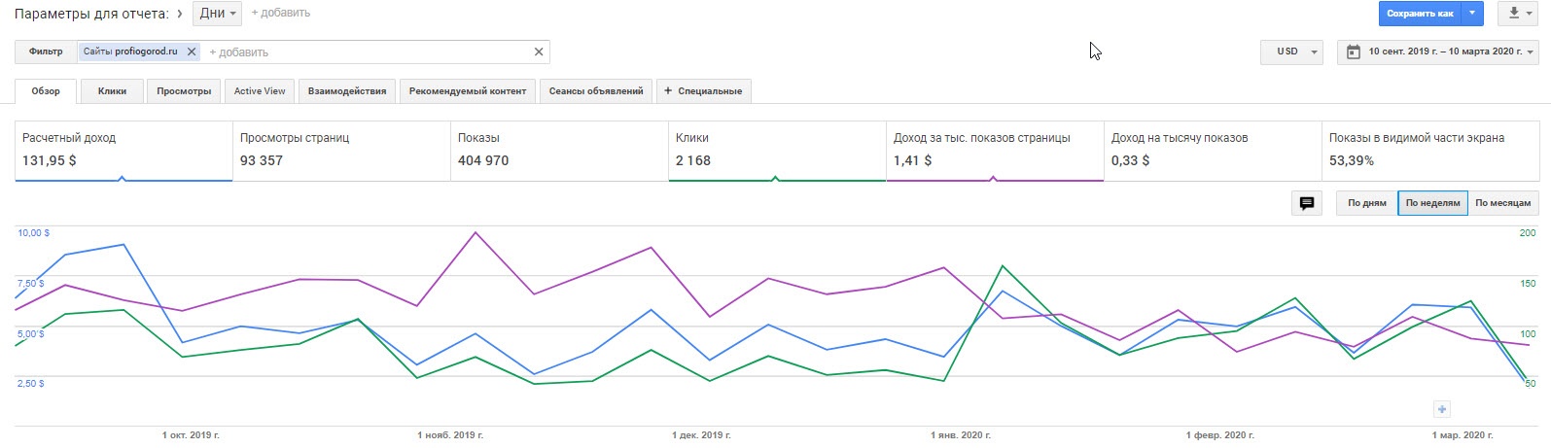The height and width of the screenshot is (448, 1551).
Task: Click the calendar icon in date range
Action: pos(1353,52)
